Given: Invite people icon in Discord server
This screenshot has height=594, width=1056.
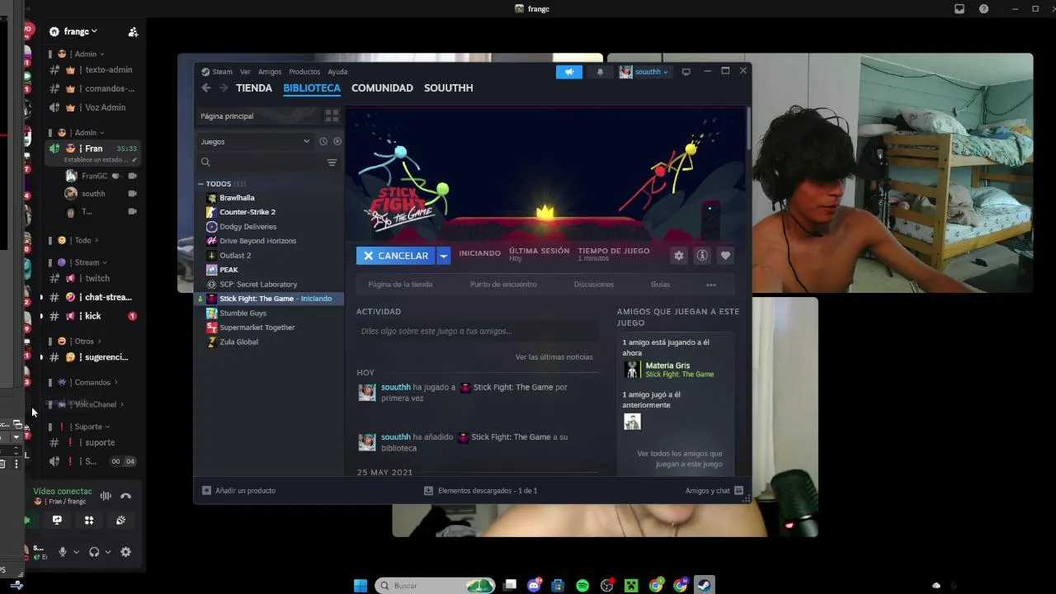Looking at the screenshot, I should tap(133, 31).
